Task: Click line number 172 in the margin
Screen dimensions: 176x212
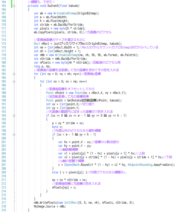Action: coord(4,32)
